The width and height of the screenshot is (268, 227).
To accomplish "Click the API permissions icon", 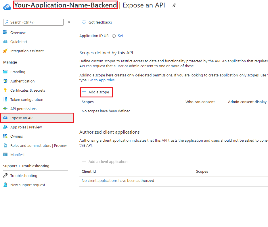I will 5,108.
